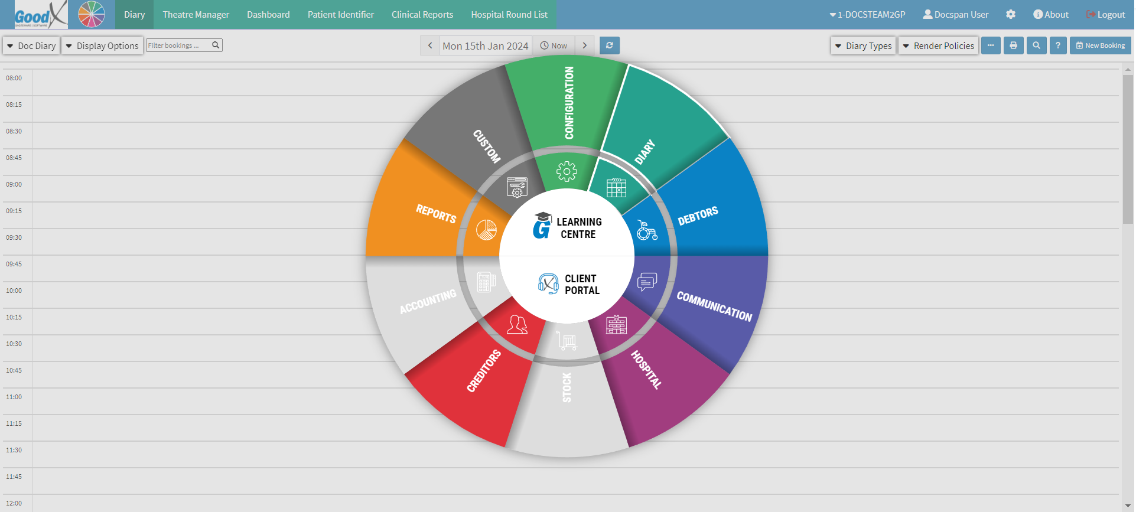
Task: Click the scrollbar up arrow
Action: click(1128, 69)
